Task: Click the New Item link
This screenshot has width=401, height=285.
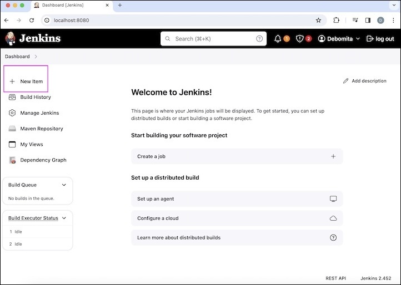Action: tap(31, 82)
